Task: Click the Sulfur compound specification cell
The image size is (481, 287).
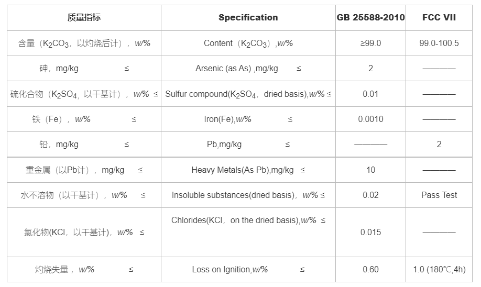Action: point(248,94)
